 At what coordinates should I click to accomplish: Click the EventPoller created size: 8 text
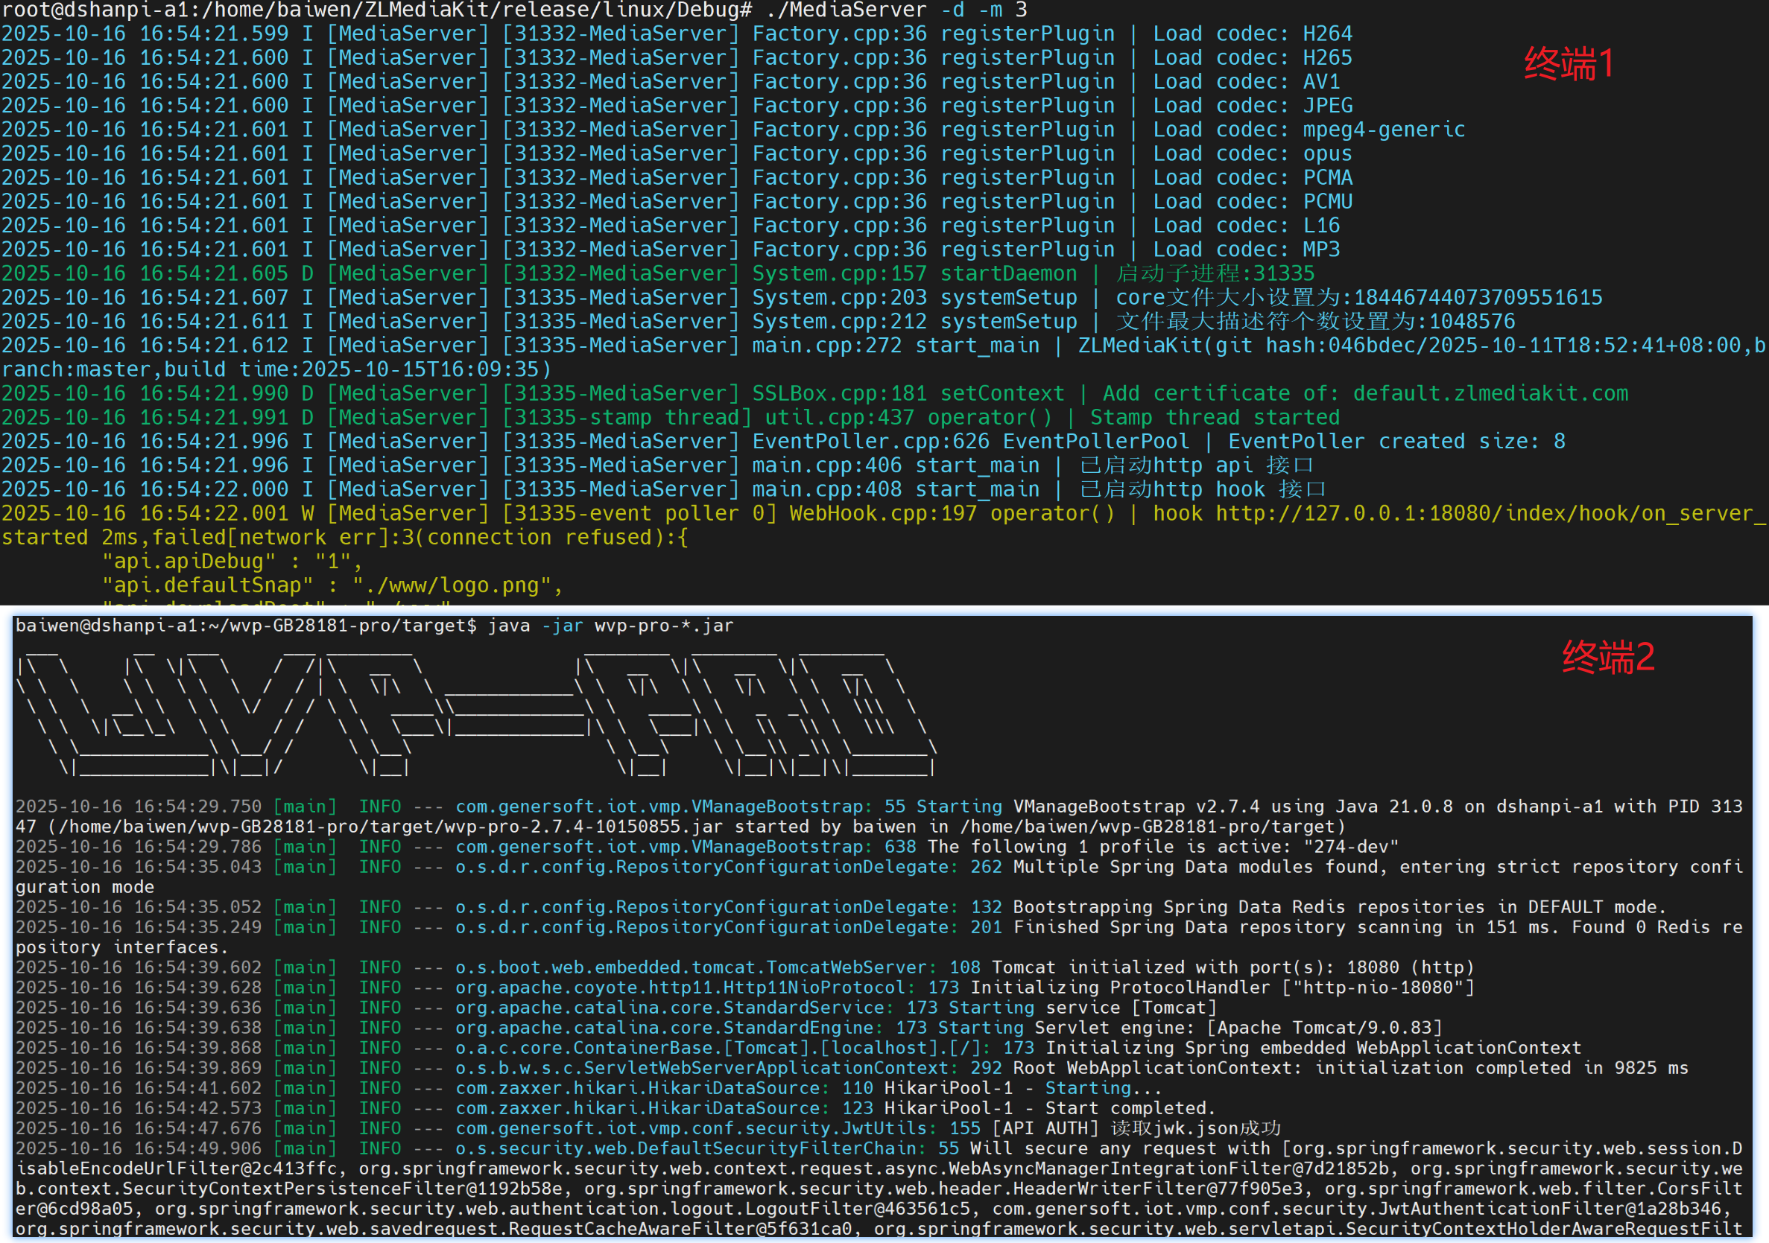[1396, 442]
